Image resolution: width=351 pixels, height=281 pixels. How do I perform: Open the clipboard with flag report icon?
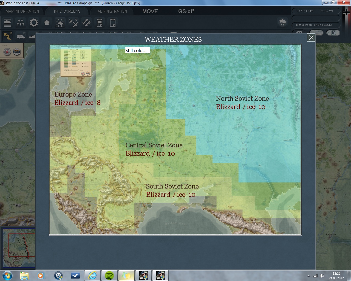click(x=100, y=23)
